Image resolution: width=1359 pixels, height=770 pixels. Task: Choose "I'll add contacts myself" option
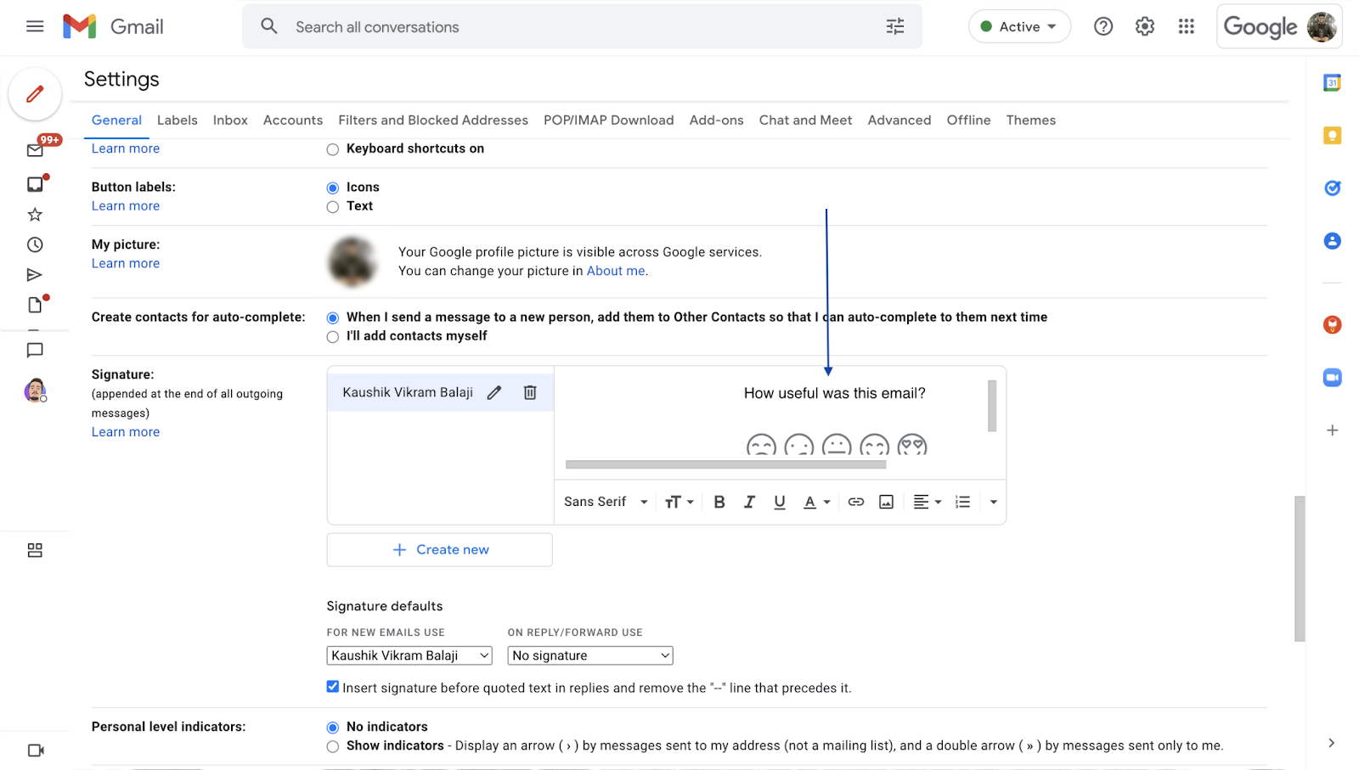[333, 337]
